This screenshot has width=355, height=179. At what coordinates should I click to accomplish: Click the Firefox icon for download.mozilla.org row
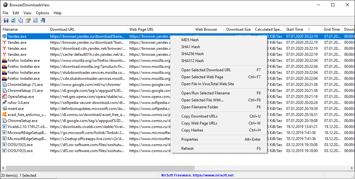coord(4,67)
